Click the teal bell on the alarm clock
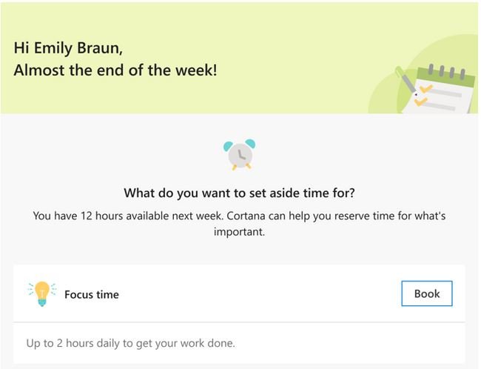The image size is (481, 369). coord(250,143)
